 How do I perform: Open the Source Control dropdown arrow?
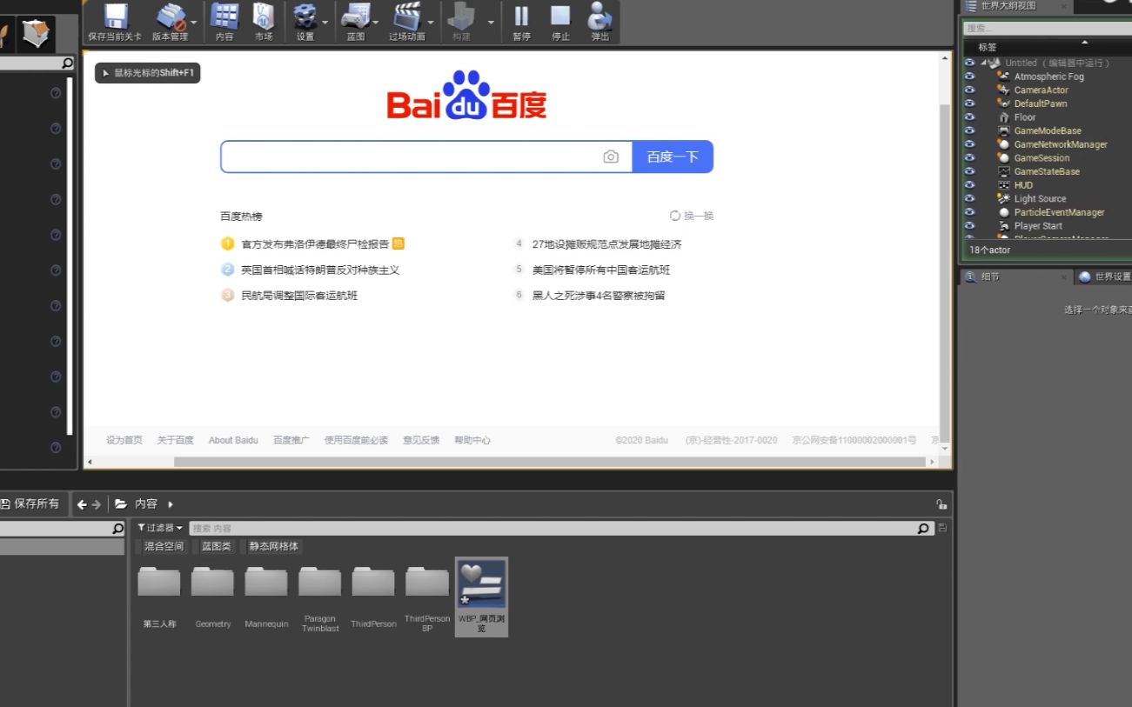click(193, 22)
